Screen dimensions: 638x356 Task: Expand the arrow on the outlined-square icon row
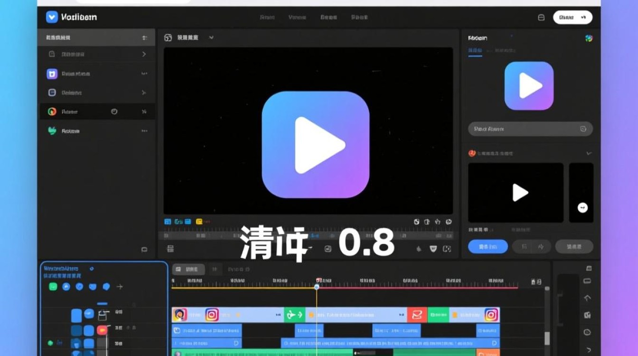(144, 93)
